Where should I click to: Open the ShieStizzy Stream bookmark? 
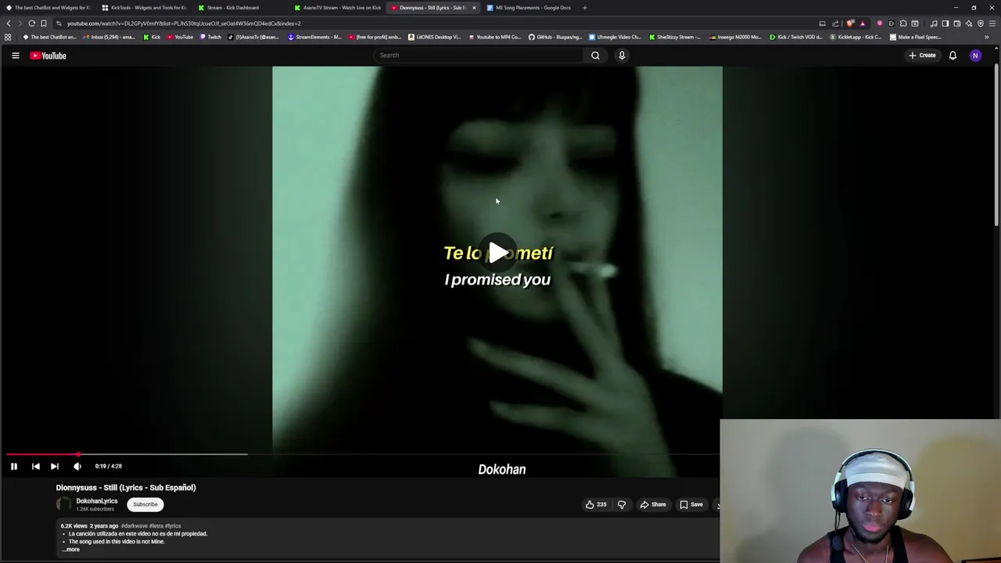coord(674,37)
